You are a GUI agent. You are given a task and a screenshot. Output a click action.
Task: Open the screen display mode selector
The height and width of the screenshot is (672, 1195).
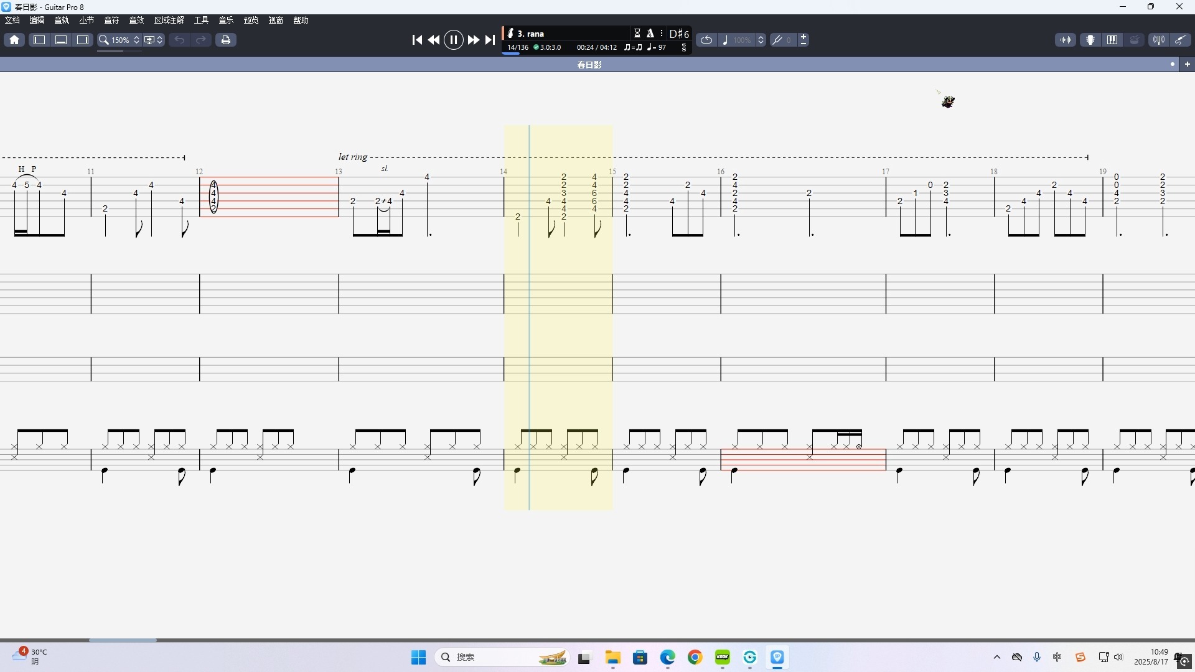pos(149,40)
